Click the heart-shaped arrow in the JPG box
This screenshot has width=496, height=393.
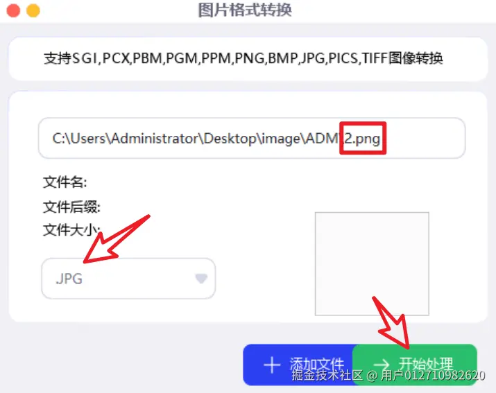201,278
